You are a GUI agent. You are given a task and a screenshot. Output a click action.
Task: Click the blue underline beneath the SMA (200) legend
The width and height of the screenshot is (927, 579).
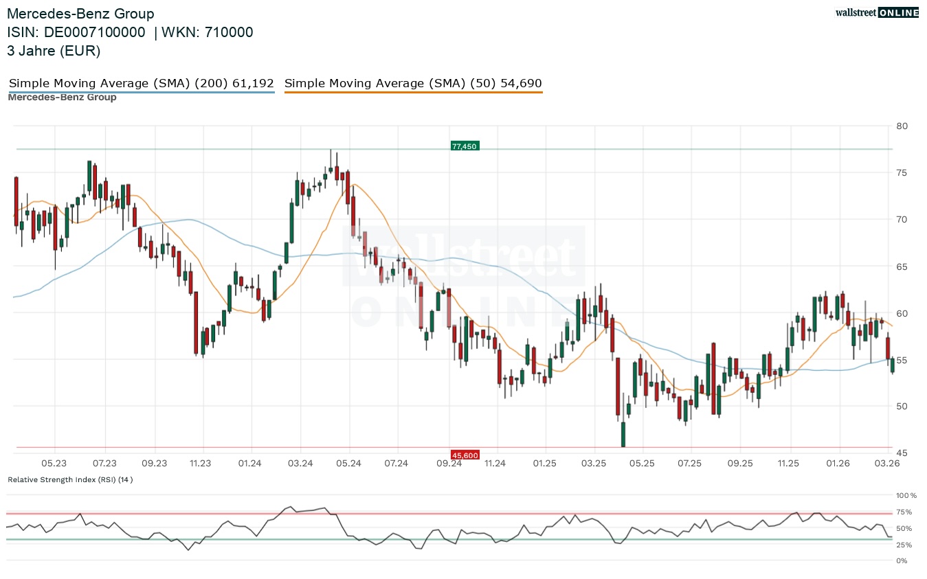tap(141, 92)
